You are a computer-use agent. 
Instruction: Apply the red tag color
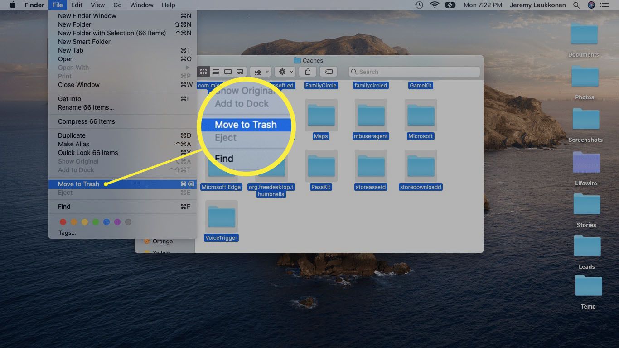point(63,222)
